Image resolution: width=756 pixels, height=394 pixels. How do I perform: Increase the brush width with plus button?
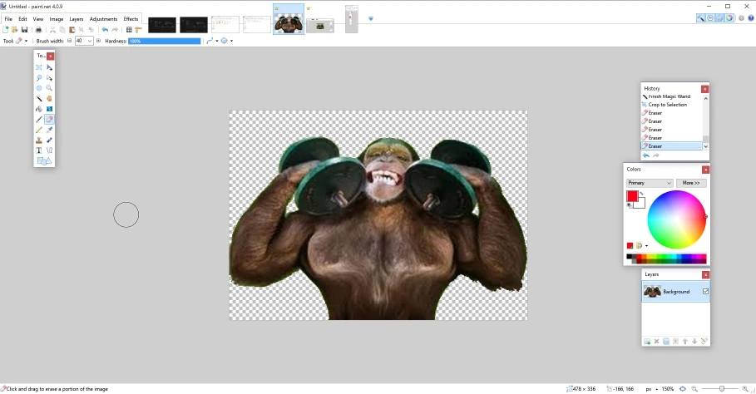coord(98,41)
